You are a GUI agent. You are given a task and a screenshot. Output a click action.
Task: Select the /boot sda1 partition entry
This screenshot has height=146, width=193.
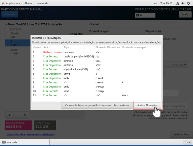point(18,35)
